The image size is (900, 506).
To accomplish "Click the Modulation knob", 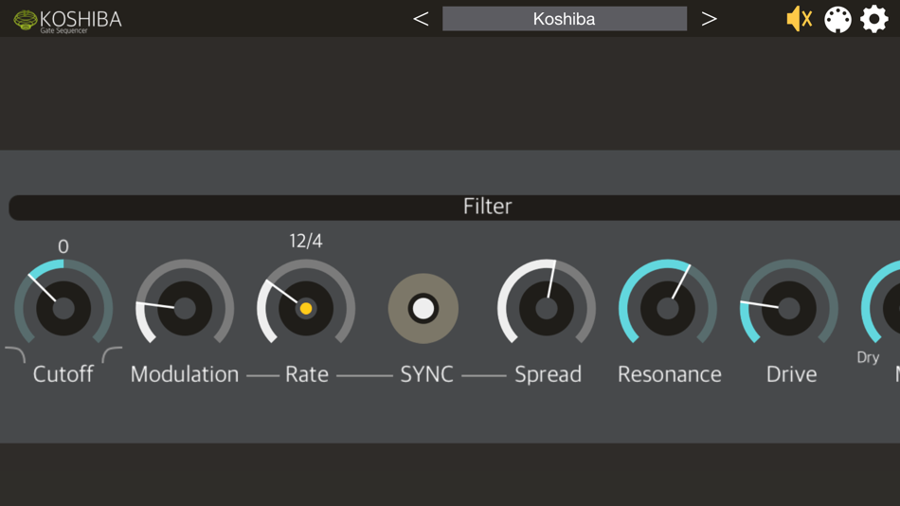I will tap(185, 308).
